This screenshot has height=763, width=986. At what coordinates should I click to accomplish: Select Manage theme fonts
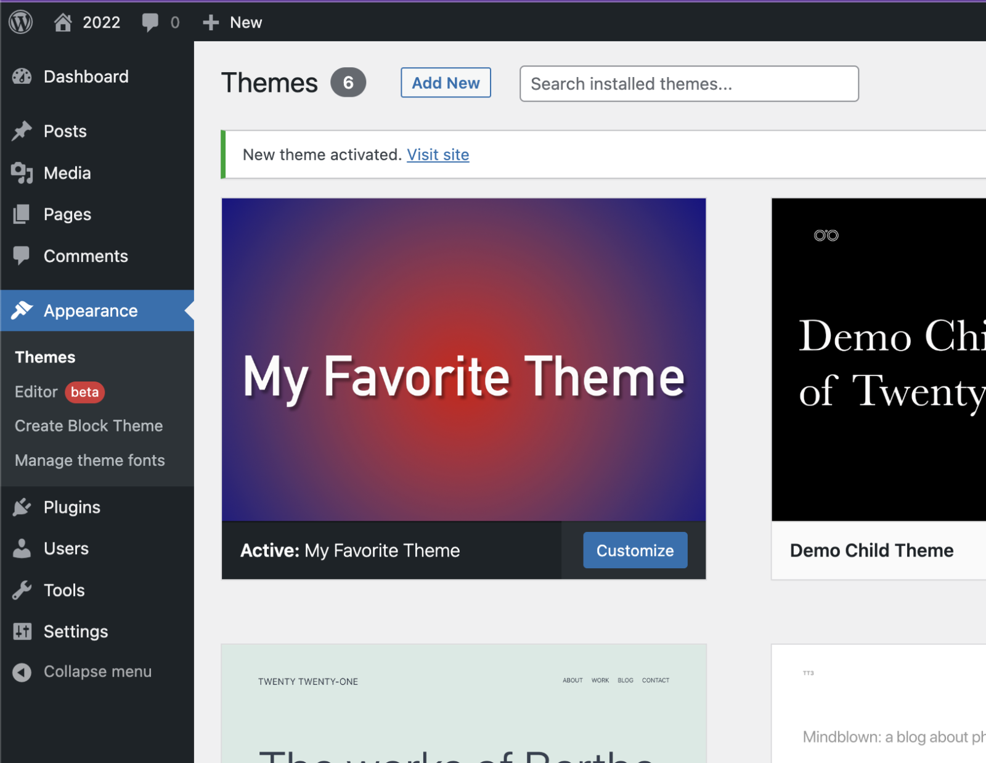pyautogui.click(x=89, y=460)
